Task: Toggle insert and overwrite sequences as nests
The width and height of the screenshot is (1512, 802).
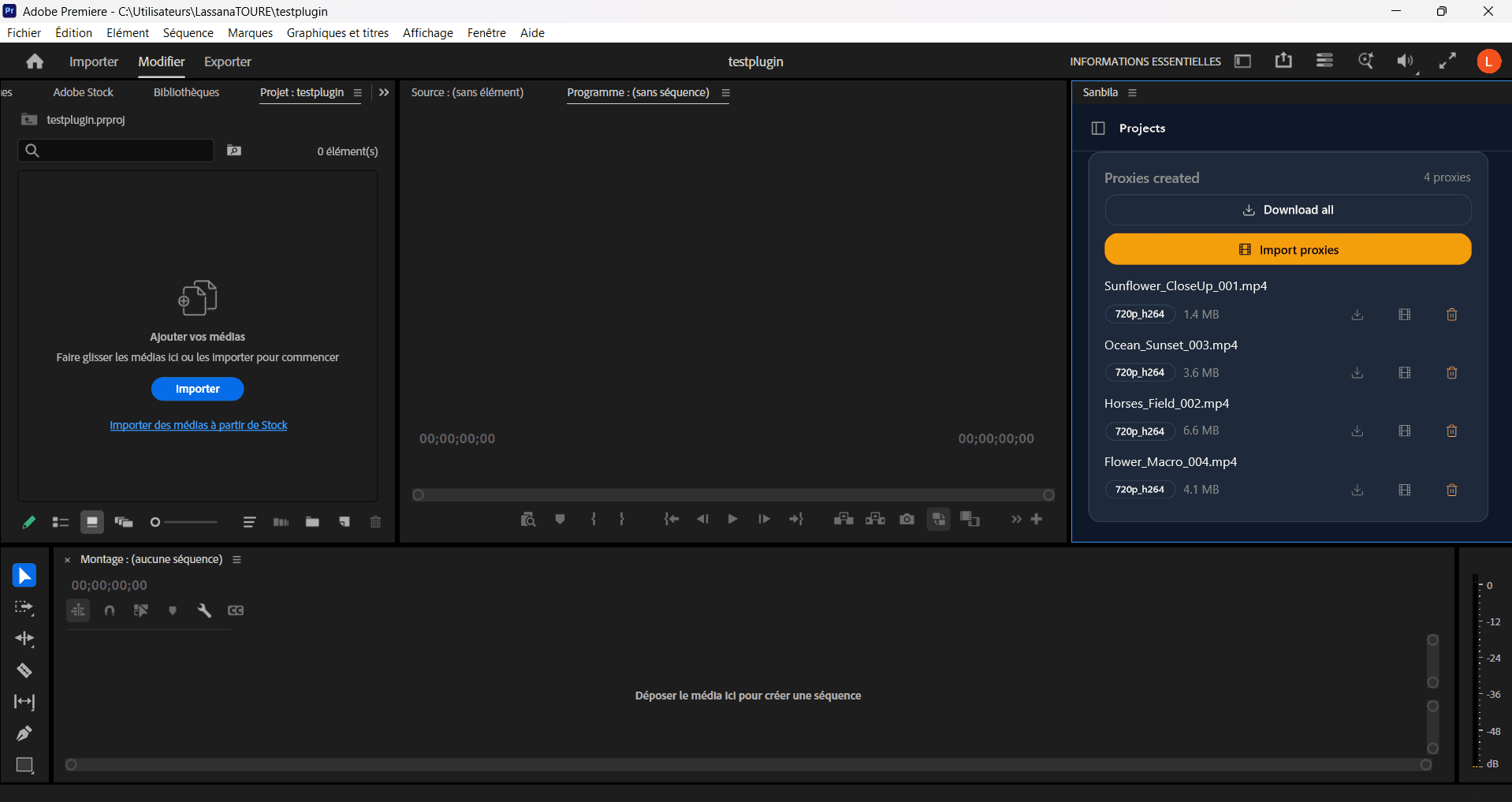Action: point(78,610)
